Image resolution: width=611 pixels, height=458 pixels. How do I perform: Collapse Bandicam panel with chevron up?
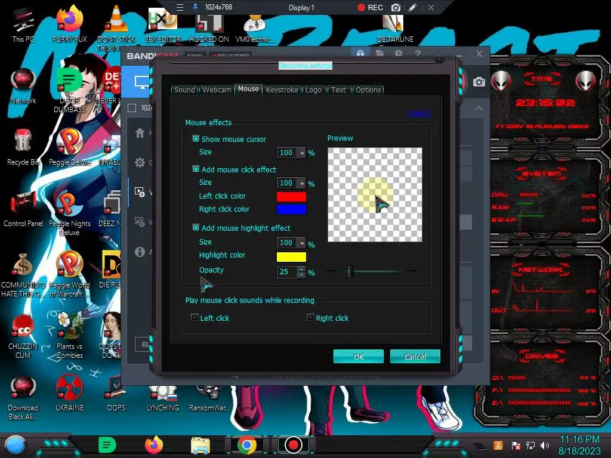click(x=479, y=109)
